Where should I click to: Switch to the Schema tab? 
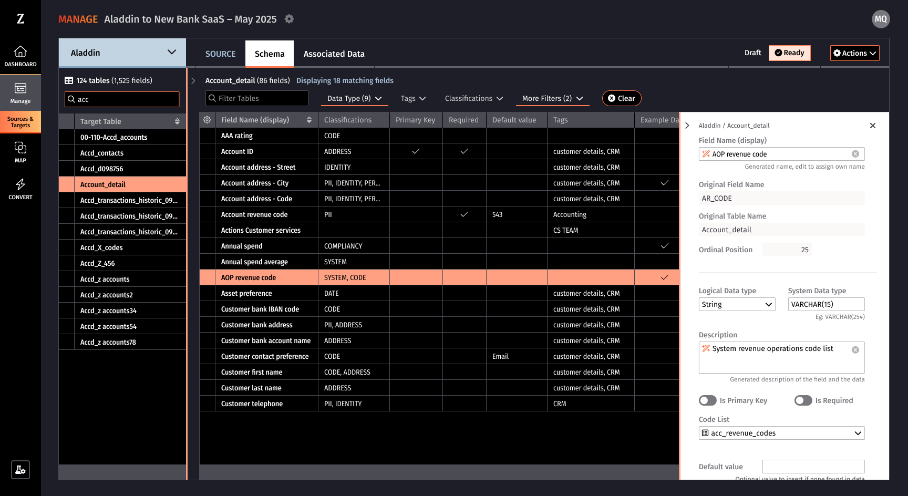(x=270, y=54)
